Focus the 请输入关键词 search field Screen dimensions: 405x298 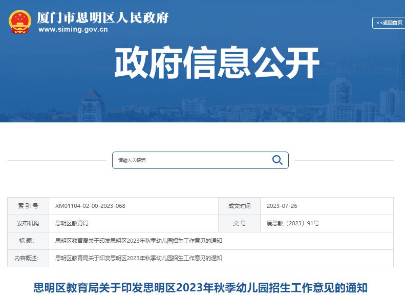pos(200,160)
